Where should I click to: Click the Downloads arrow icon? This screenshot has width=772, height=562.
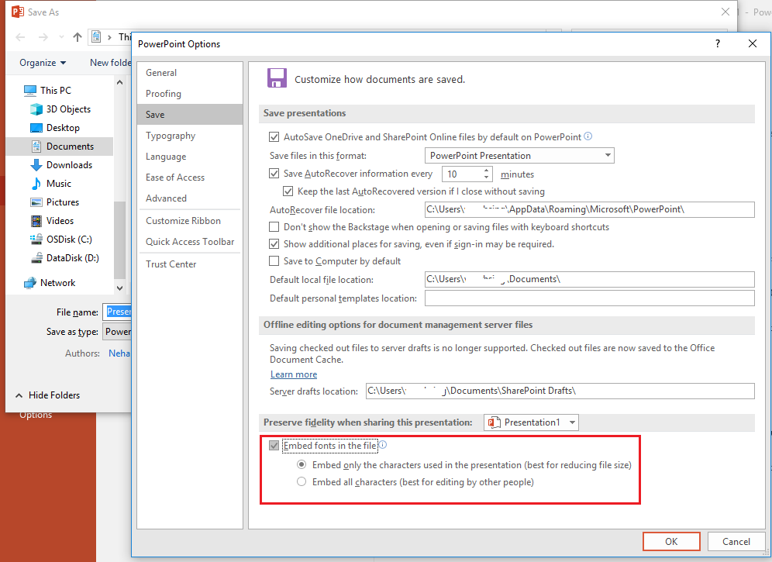(x=36, y=164)
